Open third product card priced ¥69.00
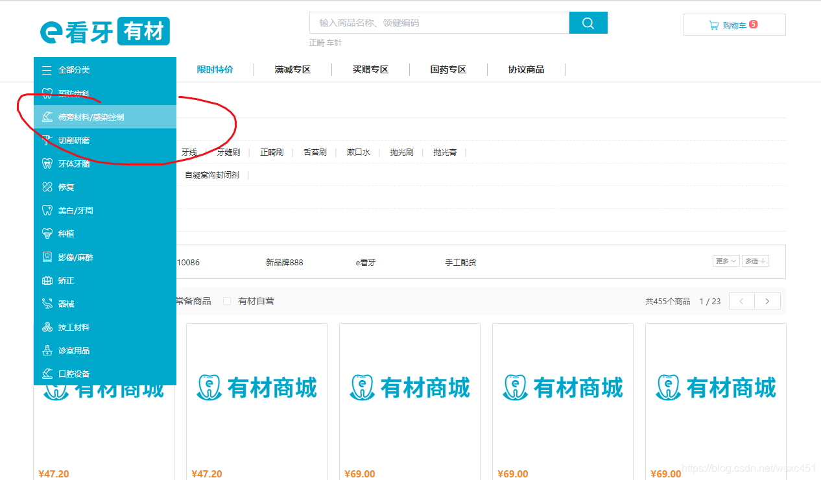The width and height of the screenshot is (821, 480). 410,402
